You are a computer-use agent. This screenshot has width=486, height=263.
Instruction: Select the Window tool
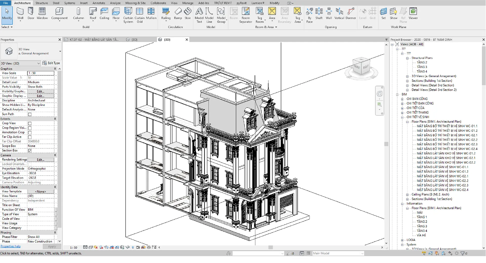pyautogui.click(x=42, y=14)
